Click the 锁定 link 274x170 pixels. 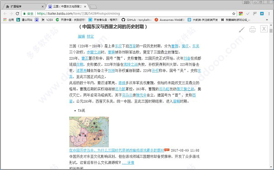(90, 36)
